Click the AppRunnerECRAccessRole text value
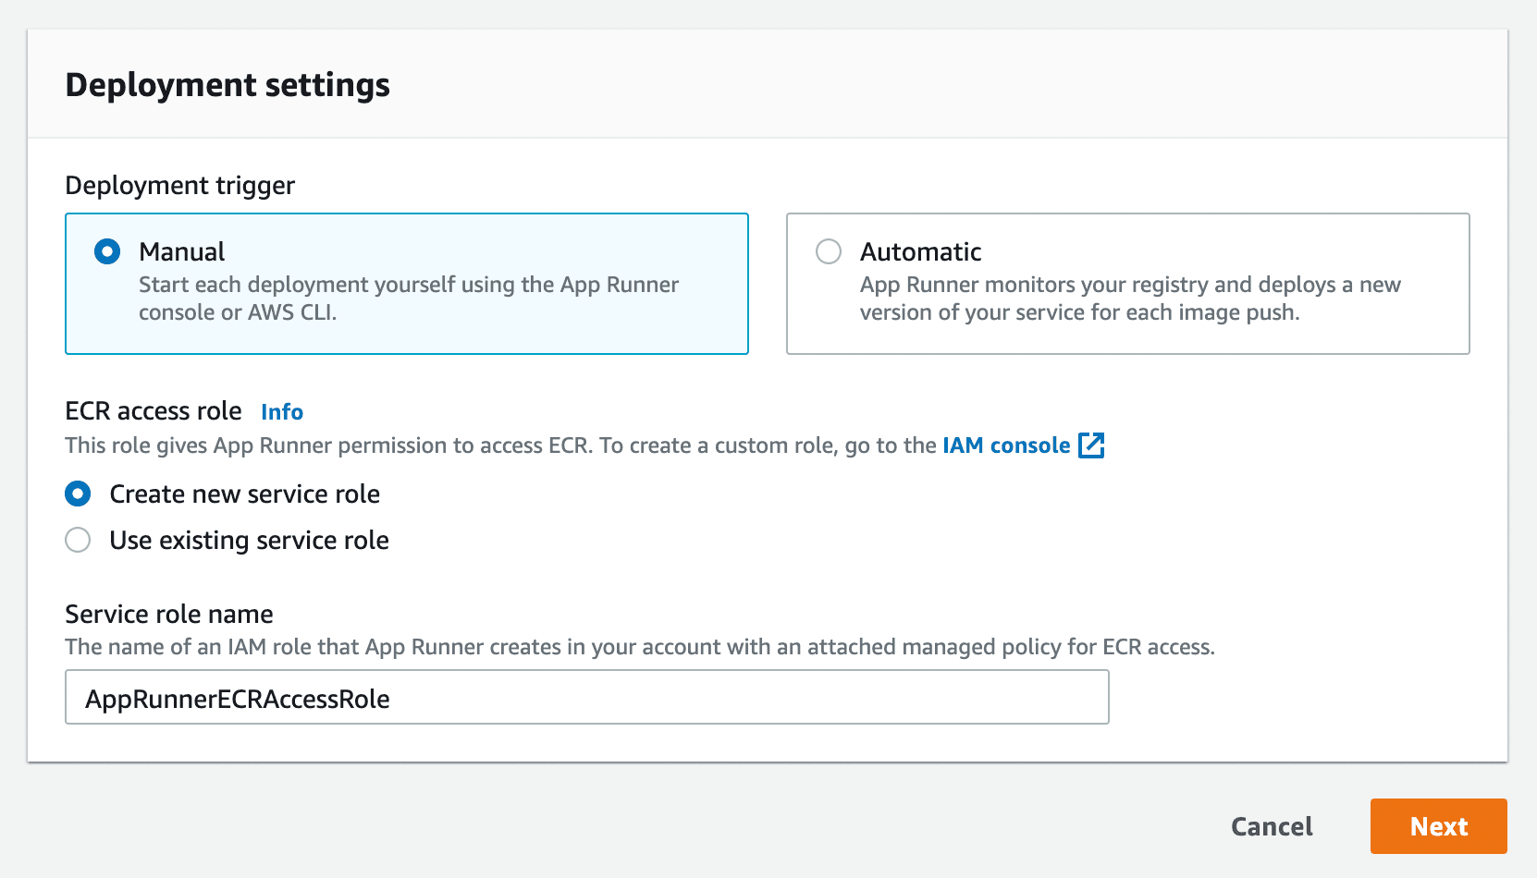 (x=237, y=699)
